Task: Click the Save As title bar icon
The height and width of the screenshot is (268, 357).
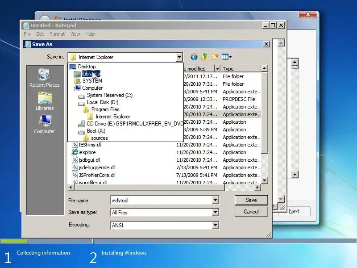Action: click(28, 44)
